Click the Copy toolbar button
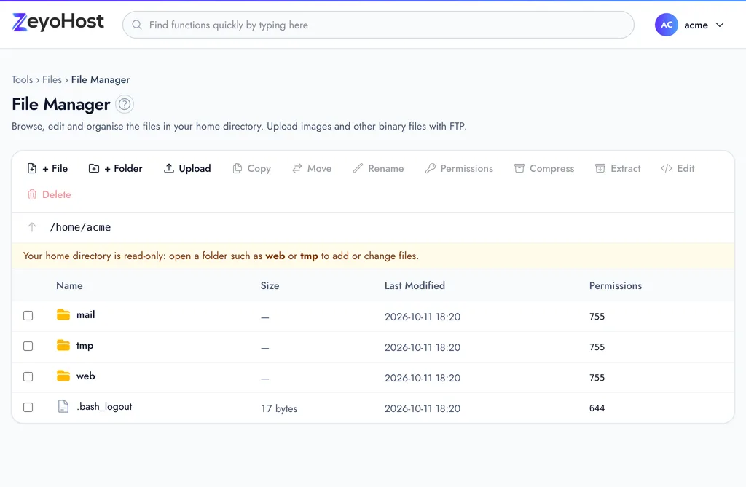 pos(251,168)
